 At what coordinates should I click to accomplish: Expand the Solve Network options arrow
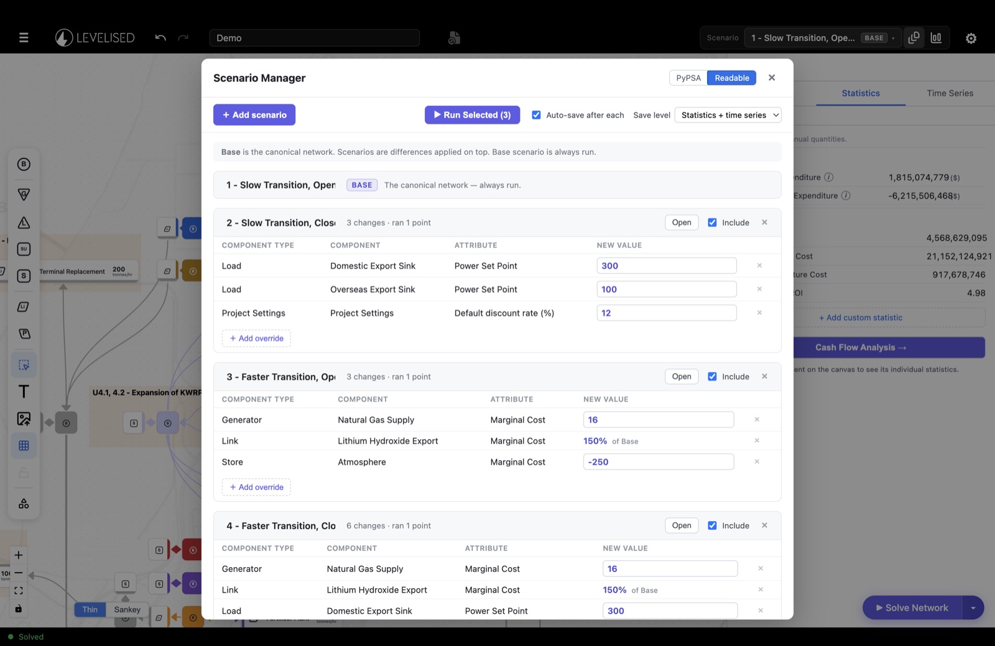tap(973, 608)
